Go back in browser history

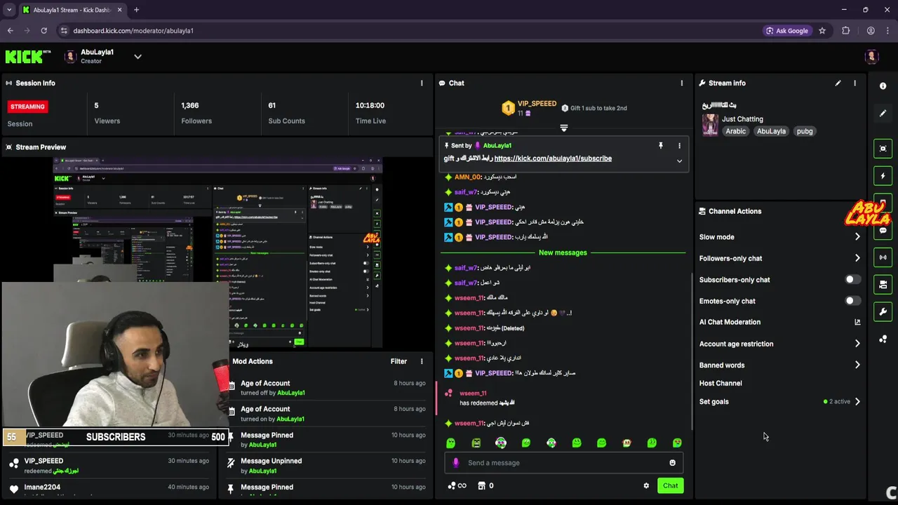[10, 31]
